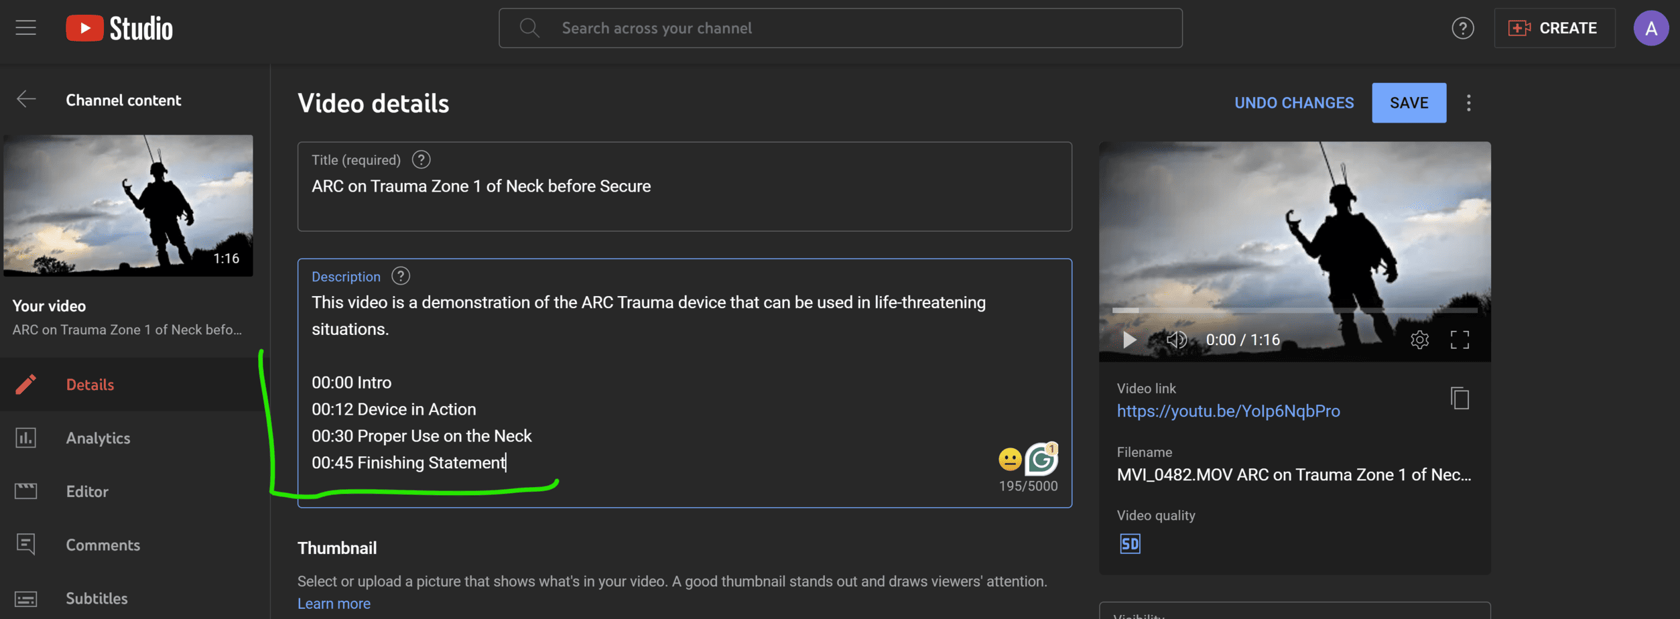Open the help question mark icon
This screenshot has width=1680, height=619.
point(1462,28)
